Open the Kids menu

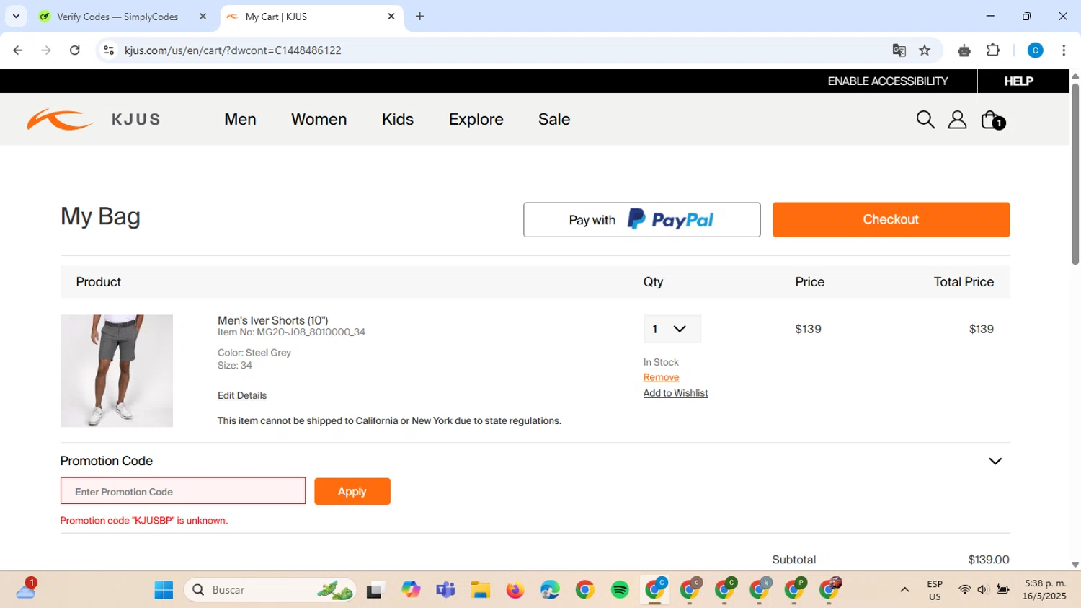pyautogui.click(x=398, y=119)
